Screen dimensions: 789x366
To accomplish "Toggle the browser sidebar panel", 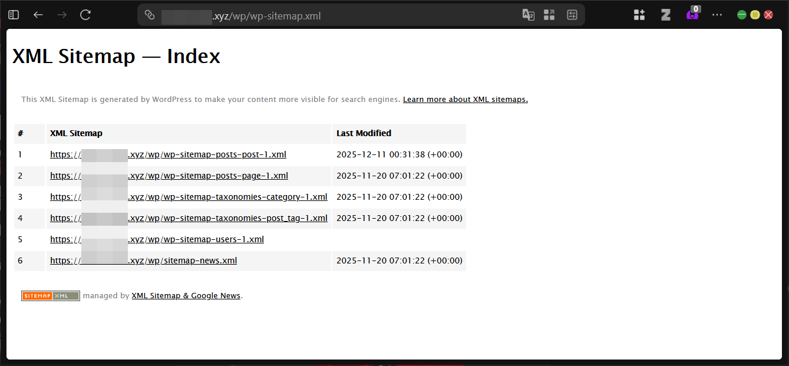I will pos(13,14).
